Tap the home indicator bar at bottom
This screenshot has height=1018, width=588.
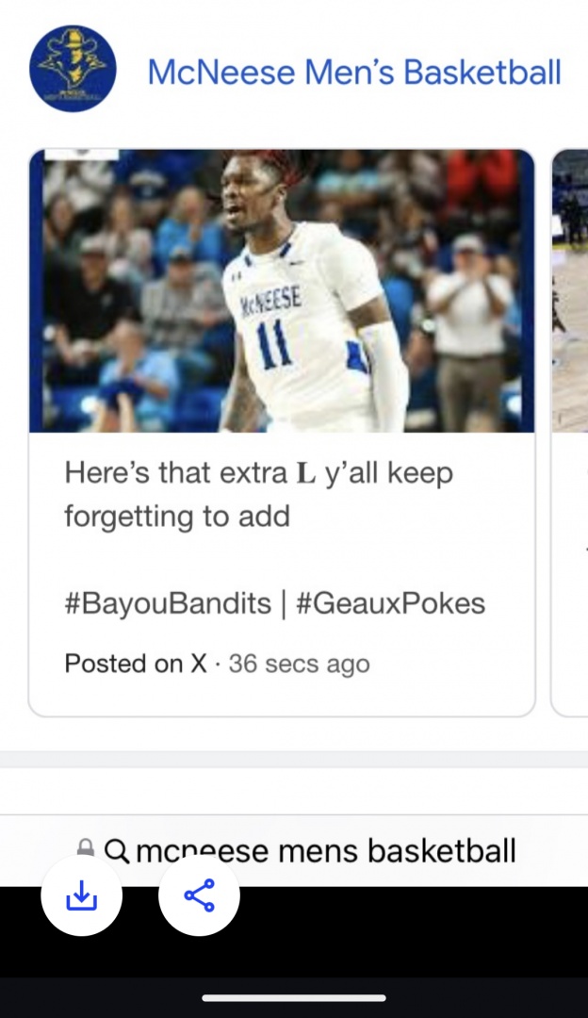coord(293,997)
